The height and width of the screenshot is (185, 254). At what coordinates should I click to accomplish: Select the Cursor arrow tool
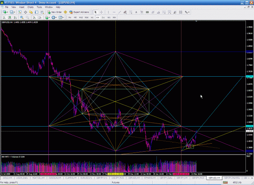[x=96, y=12]
